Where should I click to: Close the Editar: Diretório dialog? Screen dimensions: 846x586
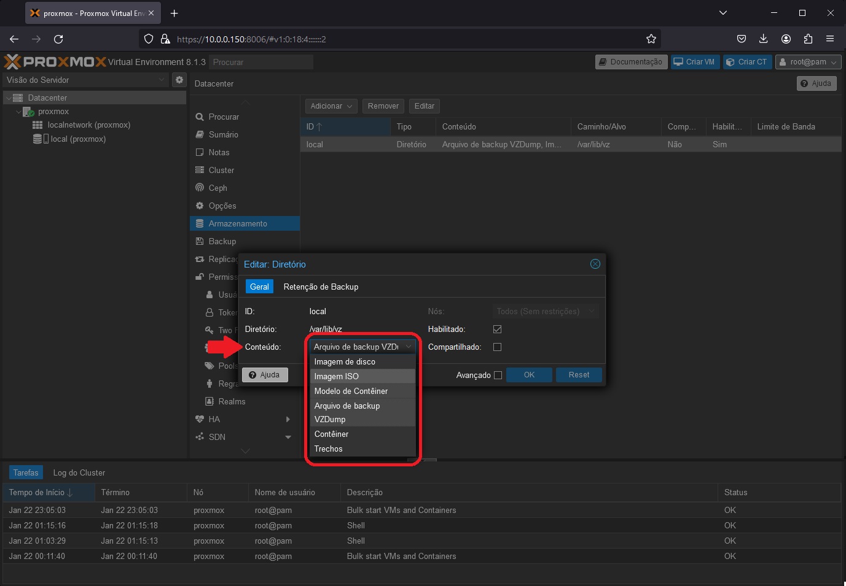tap(595, 264)
